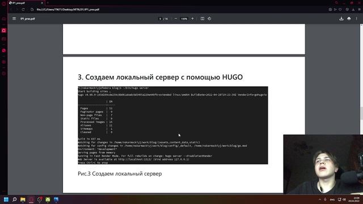This screenshot has height=204, width=363.
Task: Open extensions cube icon
Action: 347,10
